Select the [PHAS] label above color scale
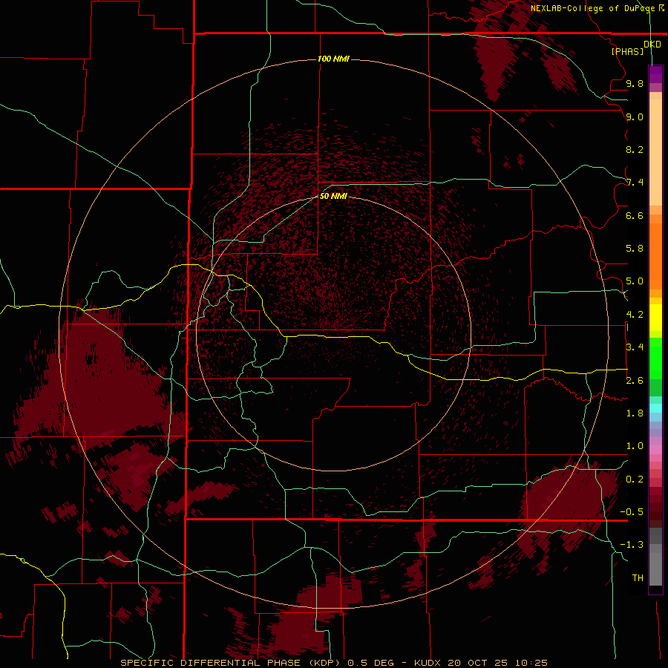 [x=627, y=51]
